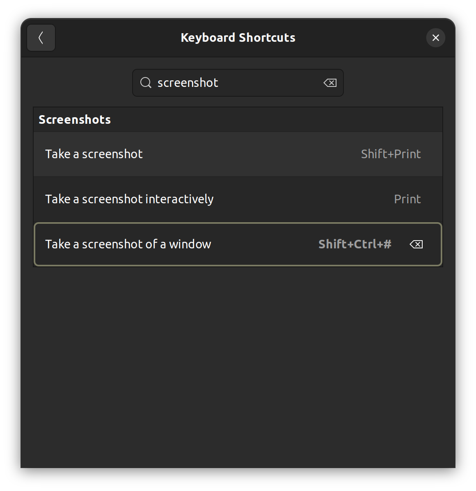Reset the window screenshot shortcut to default
The width and height of the screenshot is (476, 491).
[x=416, y=244]
